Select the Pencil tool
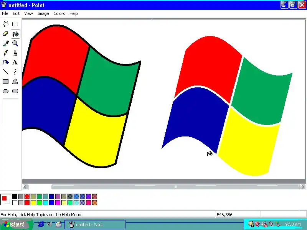This screenshot has width=307, height=230. point(6,53)
